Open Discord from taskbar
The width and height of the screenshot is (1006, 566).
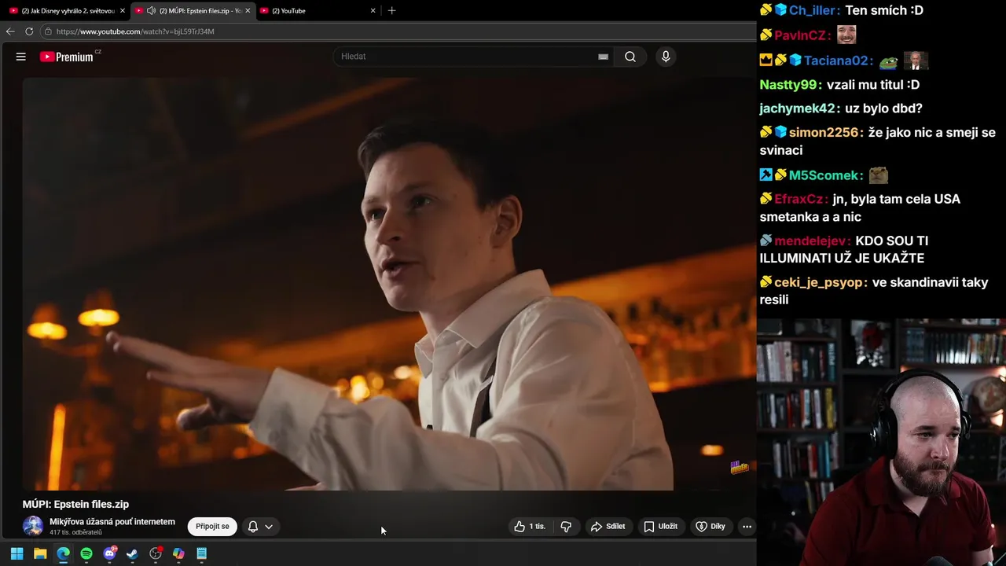109,553
